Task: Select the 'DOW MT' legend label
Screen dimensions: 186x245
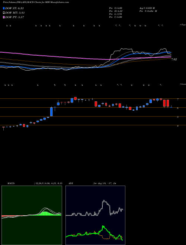Action: 15,13
